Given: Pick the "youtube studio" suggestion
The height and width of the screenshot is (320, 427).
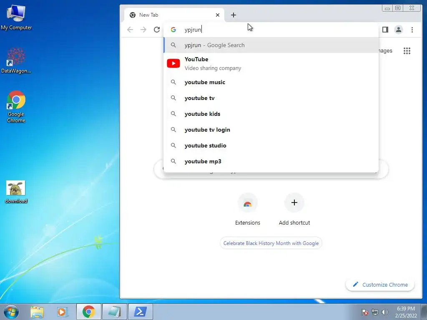Looking at the screenshot, I should point(271,145).
